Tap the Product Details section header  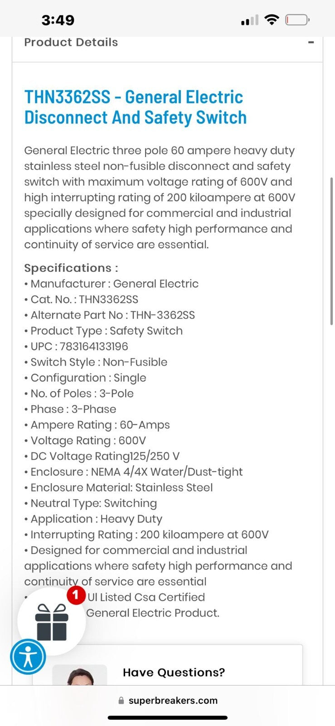coord(71,43)
